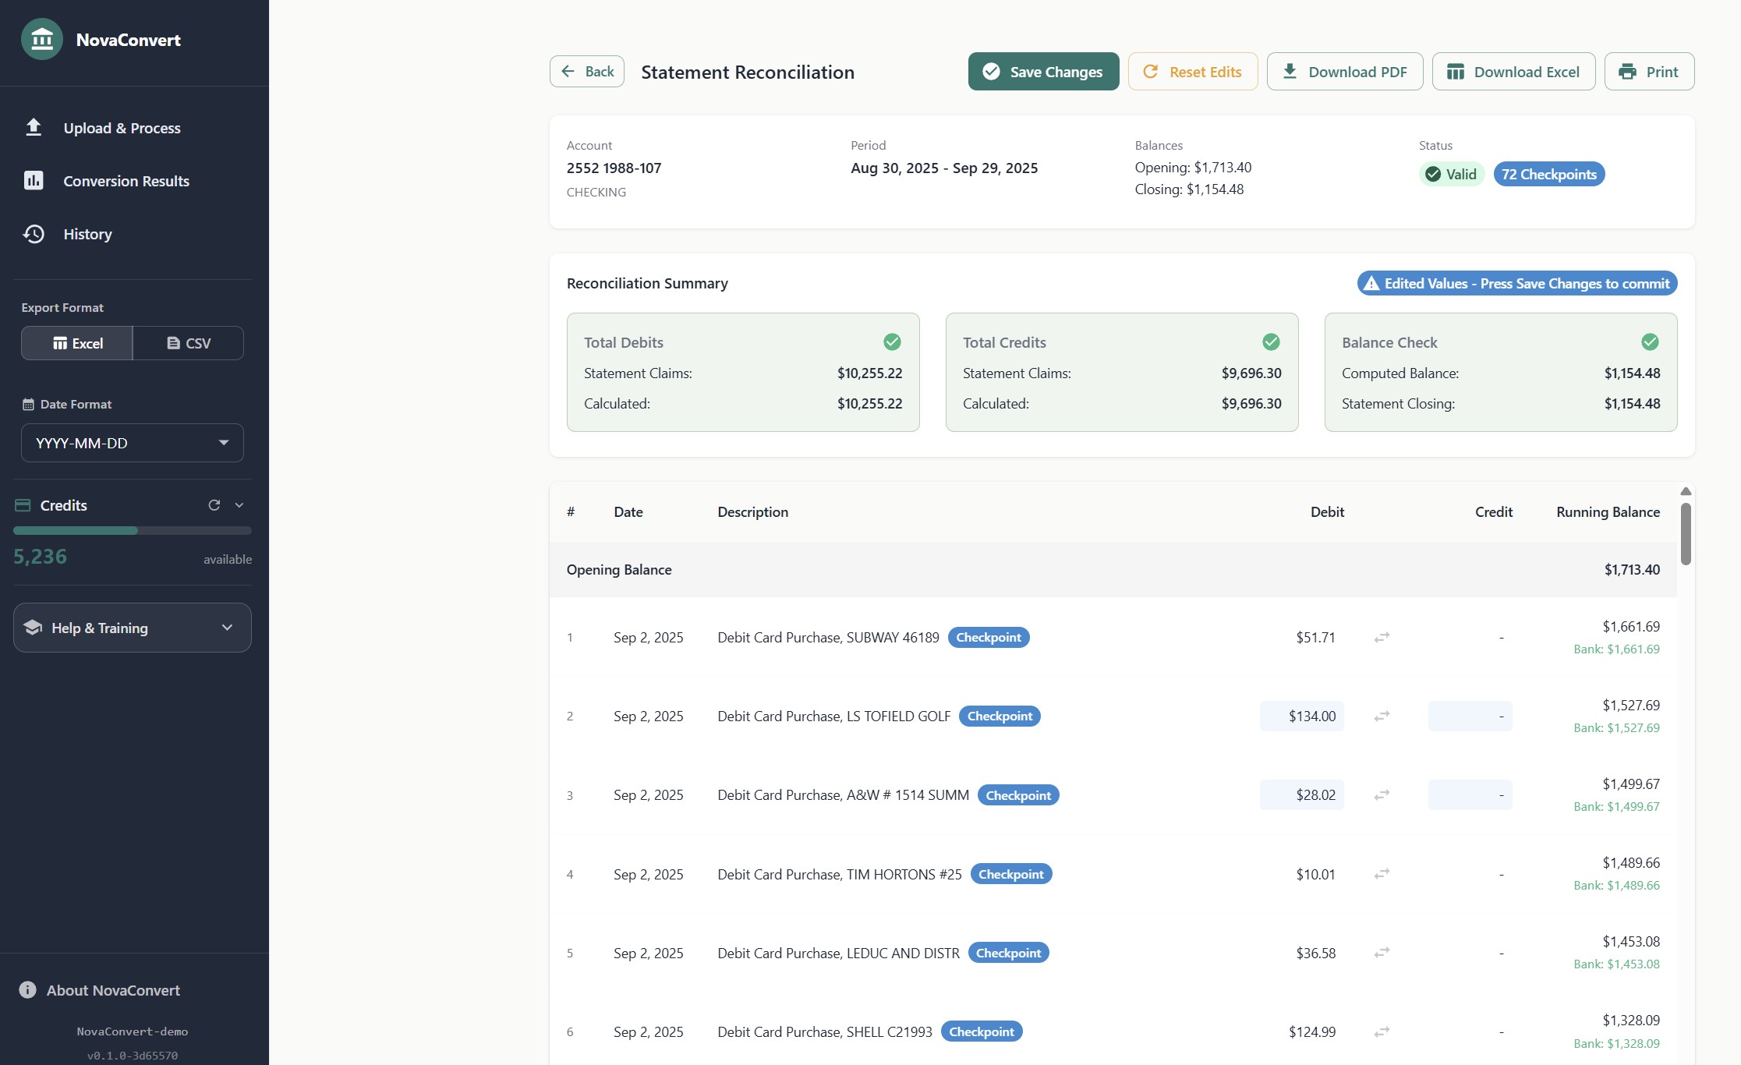This screenshot has width=1741, height=1065.
Task: Click the credits progress bar
Action: tap(132, 530)
